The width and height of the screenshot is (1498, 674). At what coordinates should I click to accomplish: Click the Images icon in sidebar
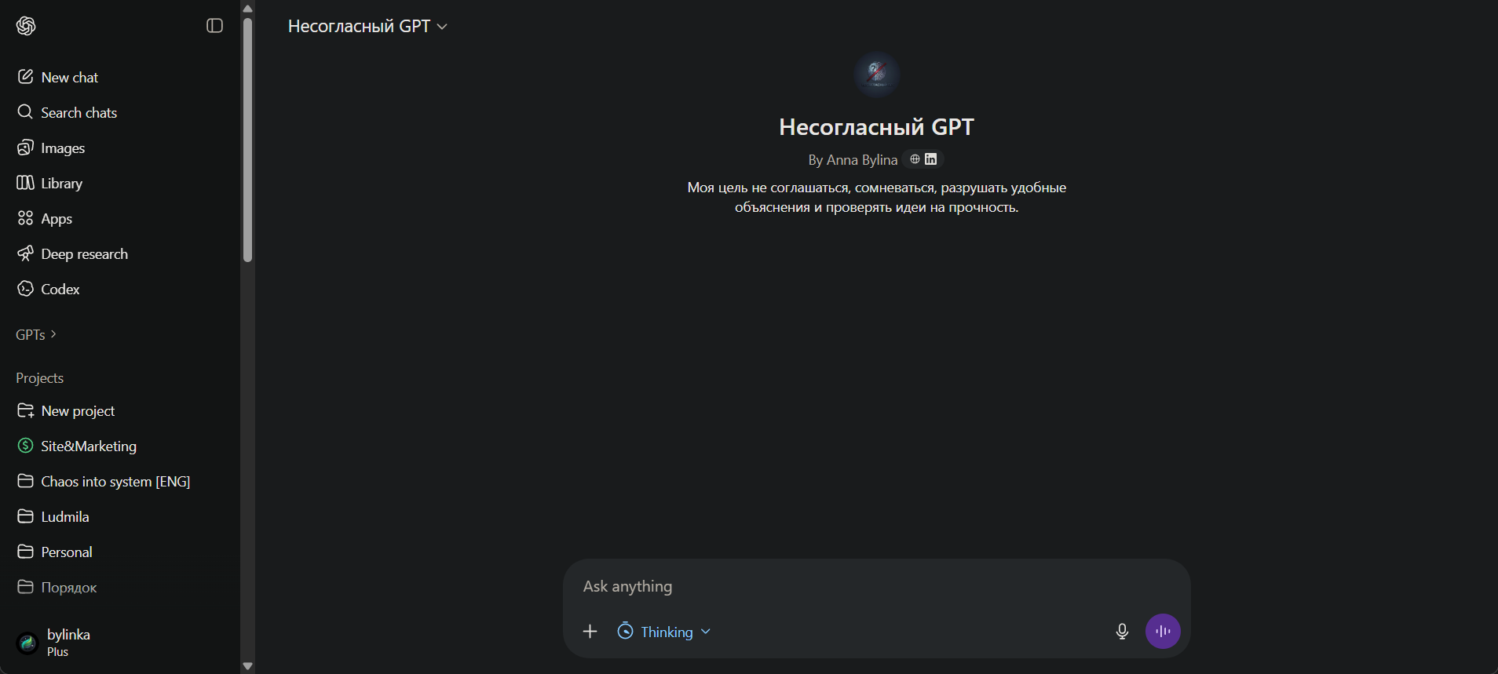[25, 148]
